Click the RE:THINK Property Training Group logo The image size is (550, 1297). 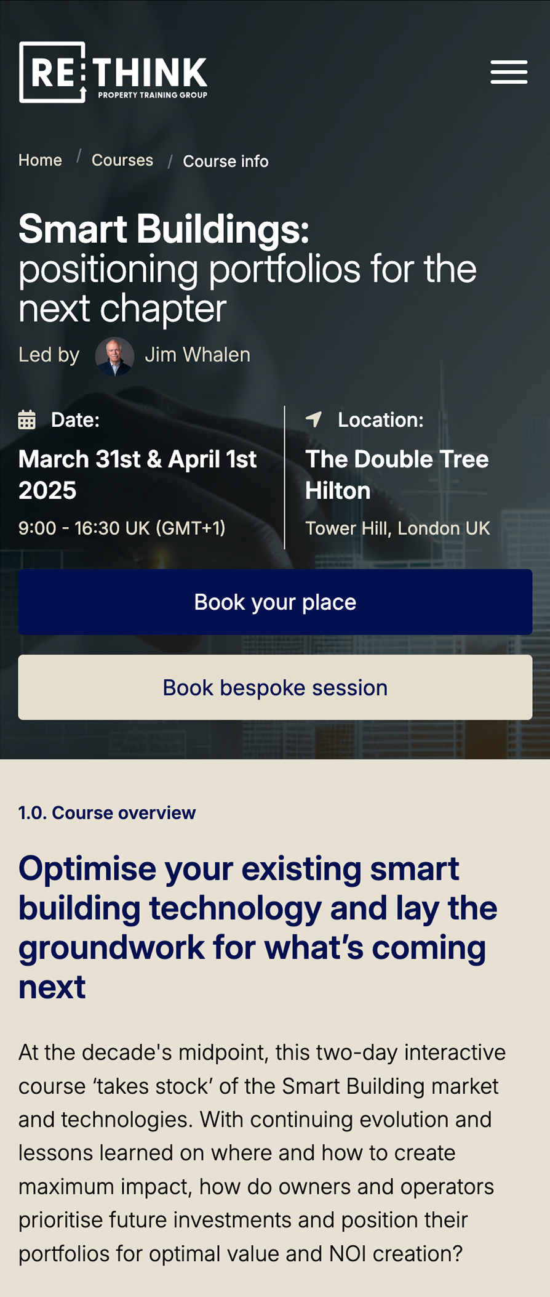click(x=113, y=72)
